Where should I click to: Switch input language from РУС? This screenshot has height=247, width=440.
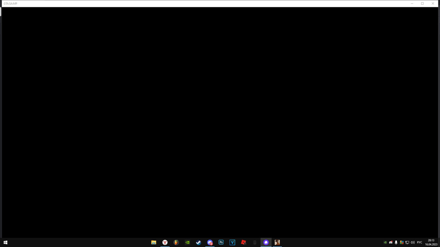click(x=419, y=243)
